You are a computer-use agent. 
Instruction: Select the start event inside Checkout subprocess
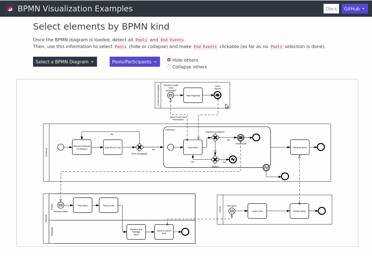tap(171, 147)
